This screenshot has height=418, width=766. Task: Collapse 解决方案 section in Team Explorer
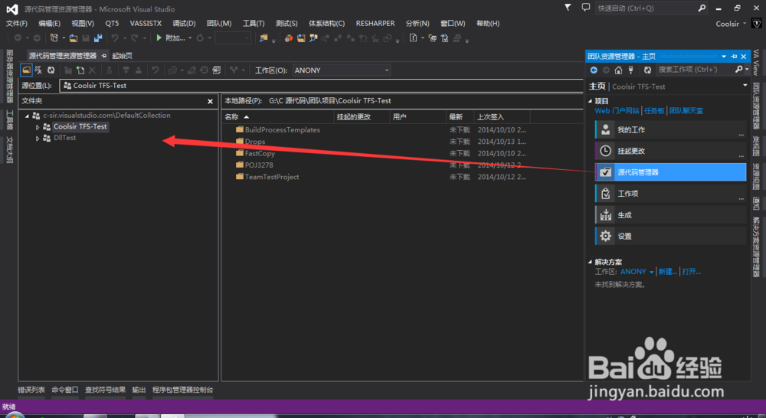pos(590,263)
